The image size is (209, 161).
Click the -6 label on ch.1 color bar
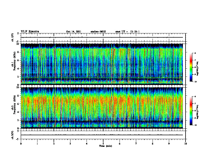coord(195,53)
